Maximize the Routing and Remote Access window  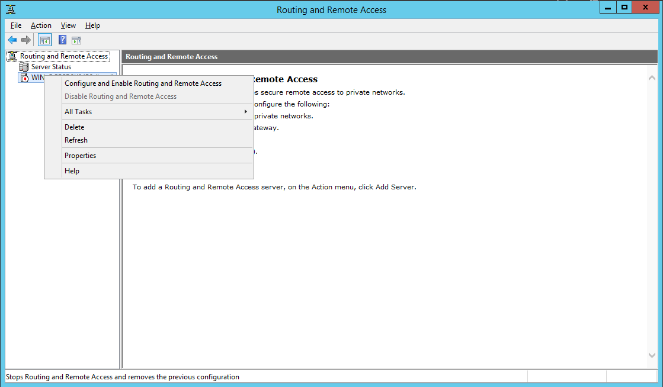click(x=624, y=7)
